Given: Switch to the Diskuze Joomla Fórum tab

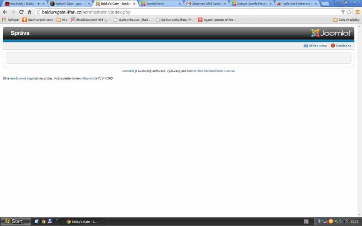Looking at the screenshot, I should [x=252, y=4].
